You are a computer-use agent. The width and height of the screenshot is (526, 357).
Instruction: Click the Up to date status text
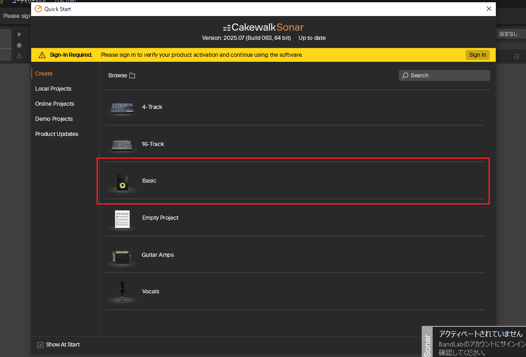click(312, 38)
